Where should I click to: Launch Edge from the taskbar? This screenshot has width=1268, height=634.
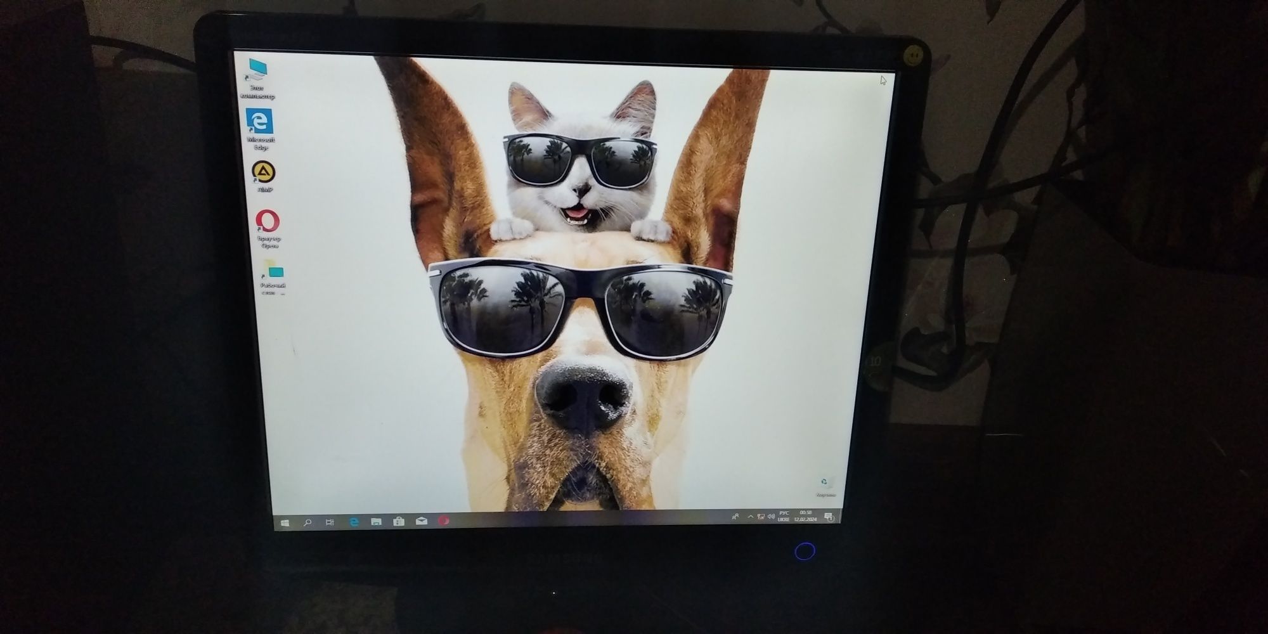(x=354, y=522)
